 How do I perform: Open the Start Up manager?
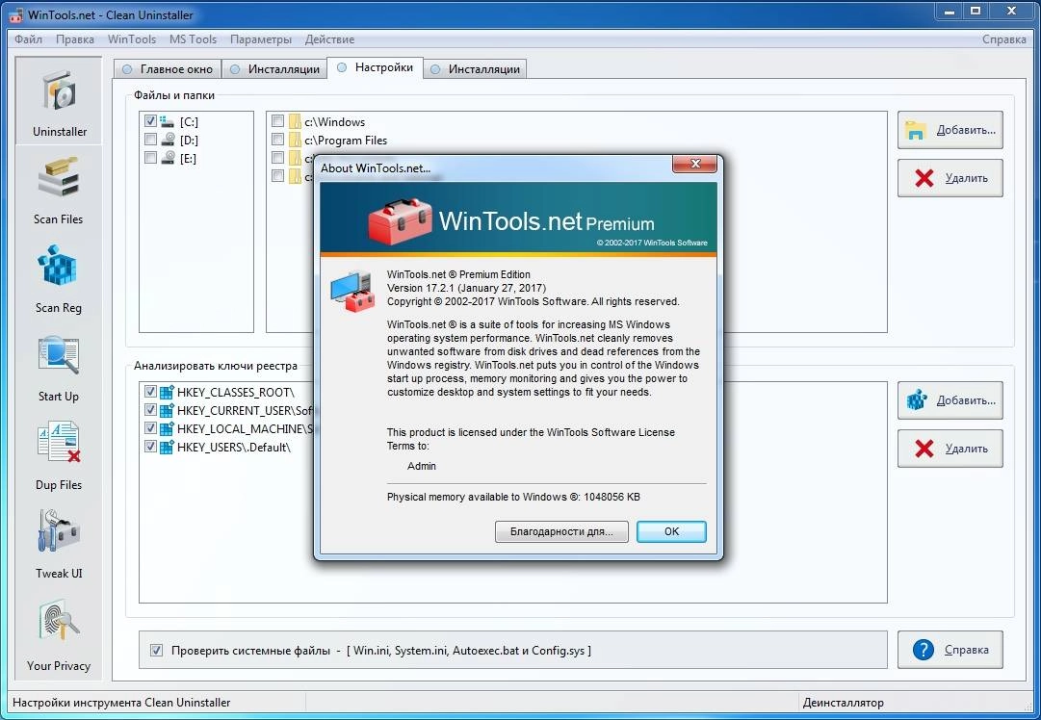59,367
